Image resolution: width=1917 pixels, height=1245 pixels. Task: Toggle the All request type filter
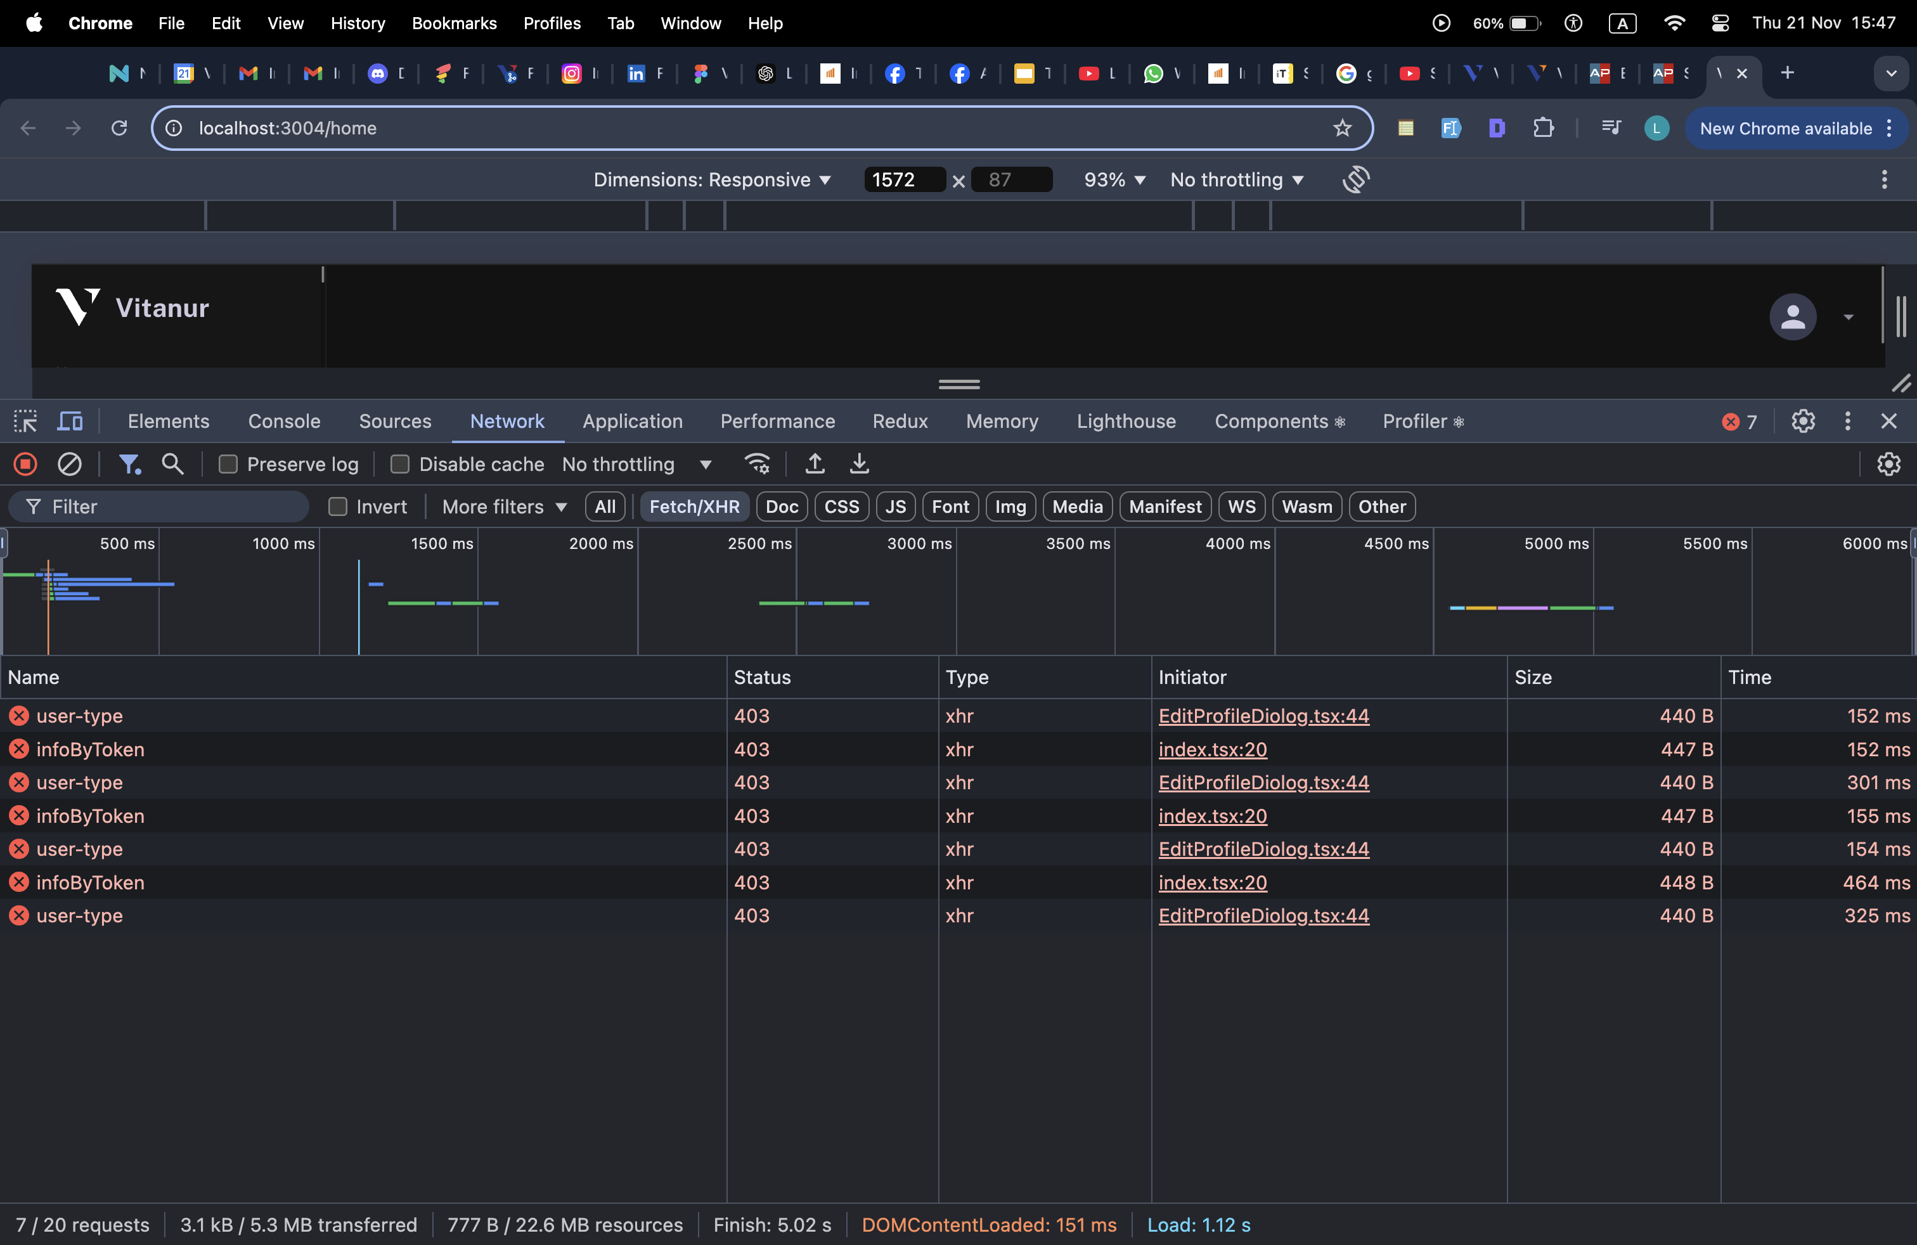click(605, 506)
